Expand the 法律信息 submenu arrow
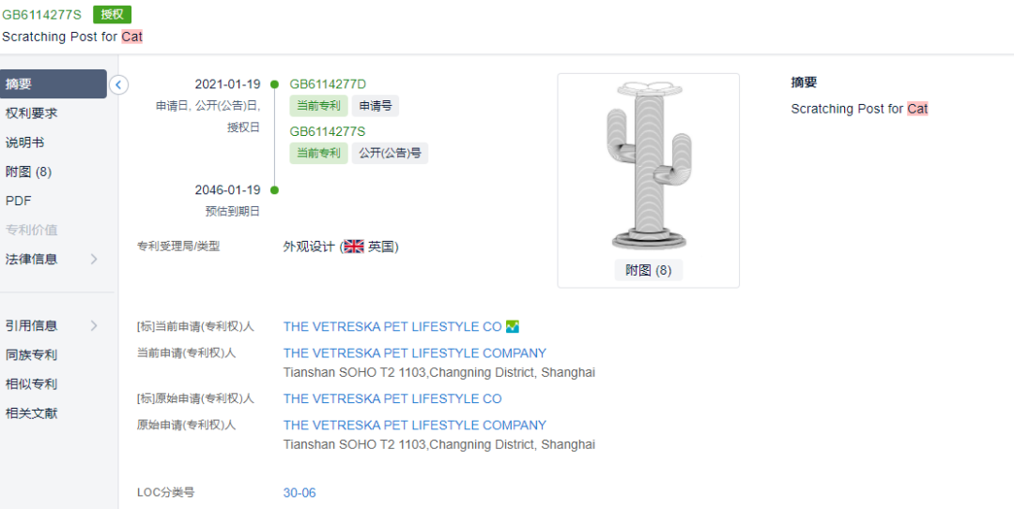Image resolution: width=1014 pixels, height=509 pixels. pyautogui.click(x=94, y=259)
